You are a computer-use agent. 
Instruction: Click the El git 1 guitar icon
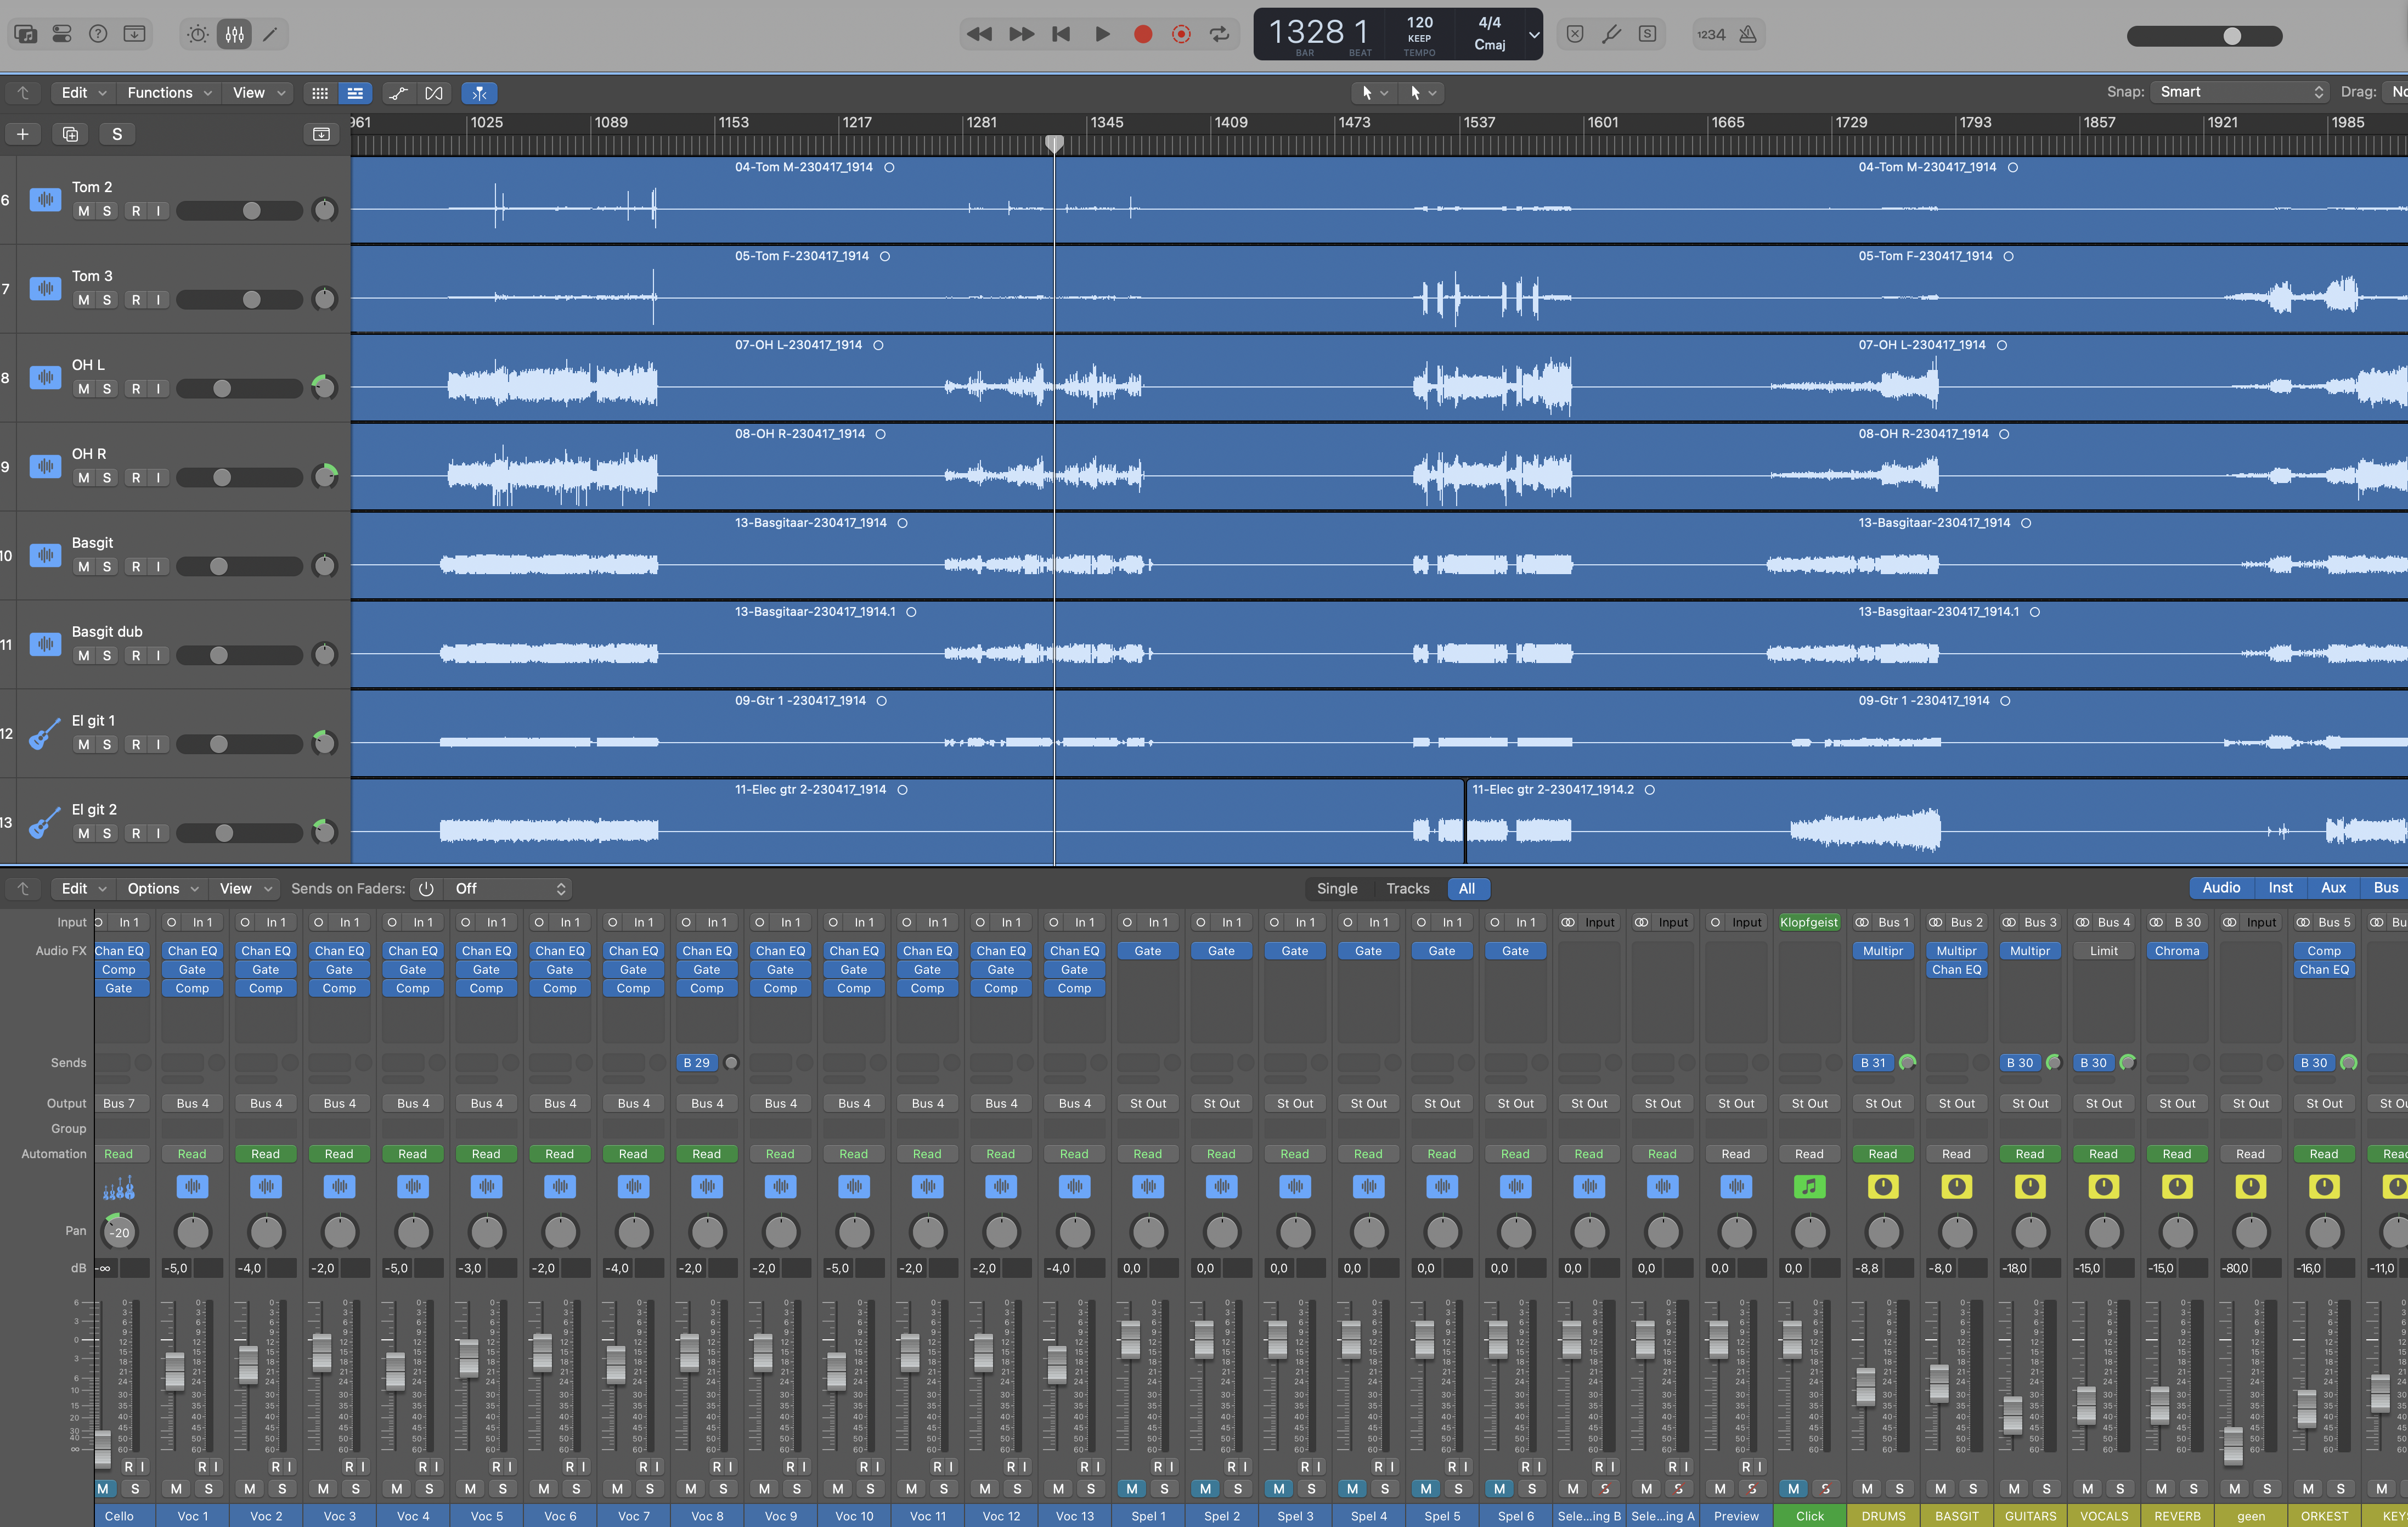[x=44, y=736]
